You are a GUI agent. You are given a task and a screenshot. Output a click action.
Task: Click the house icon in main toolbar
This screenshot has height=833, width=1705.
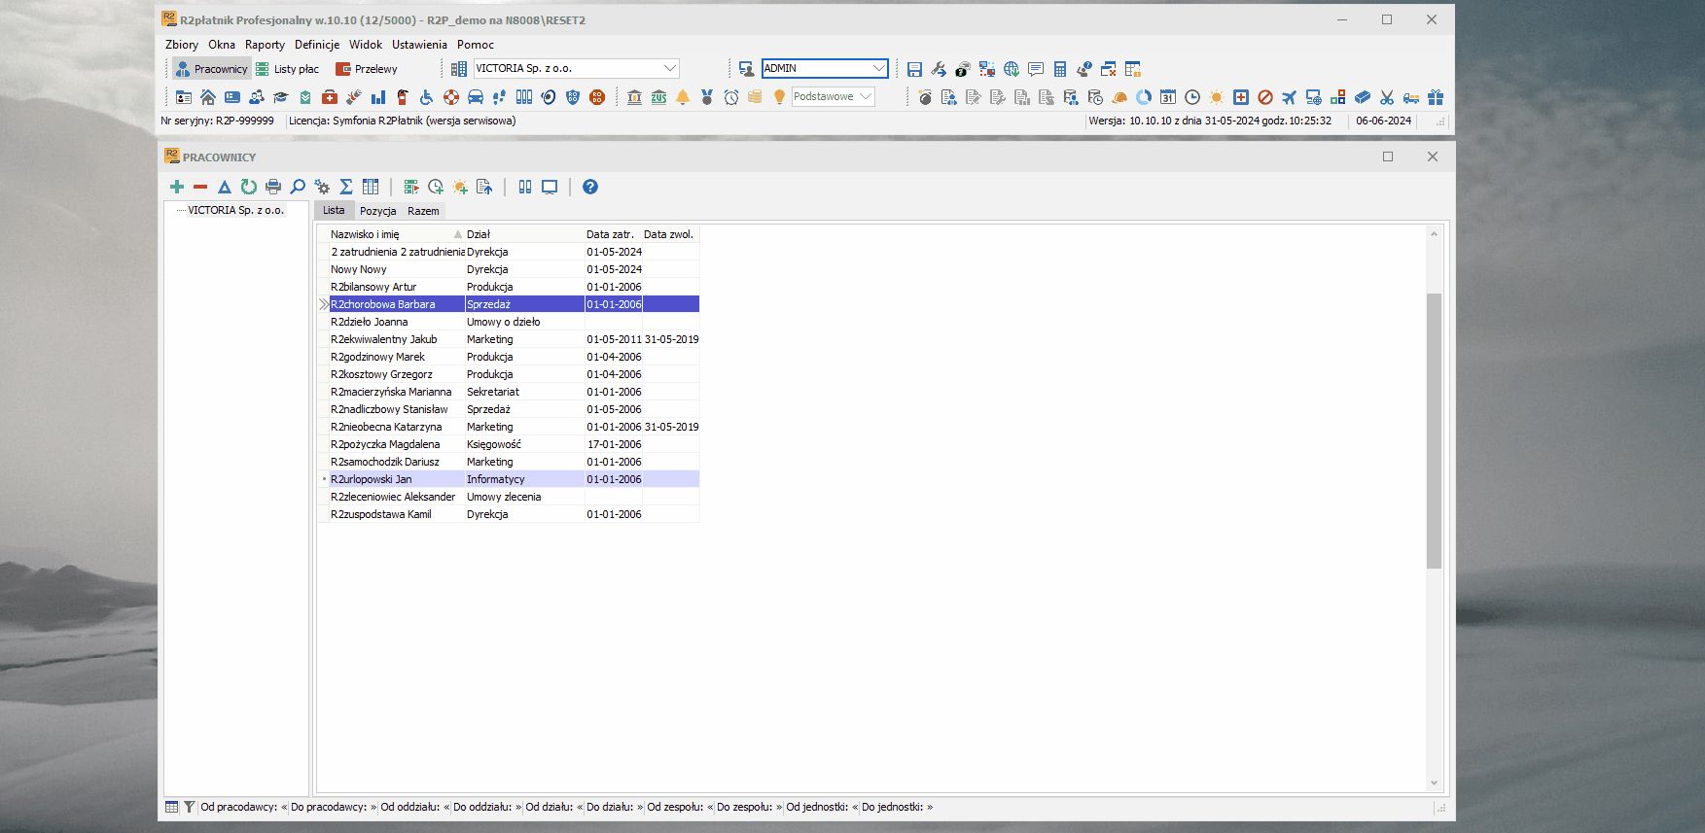tap(208, 97)
